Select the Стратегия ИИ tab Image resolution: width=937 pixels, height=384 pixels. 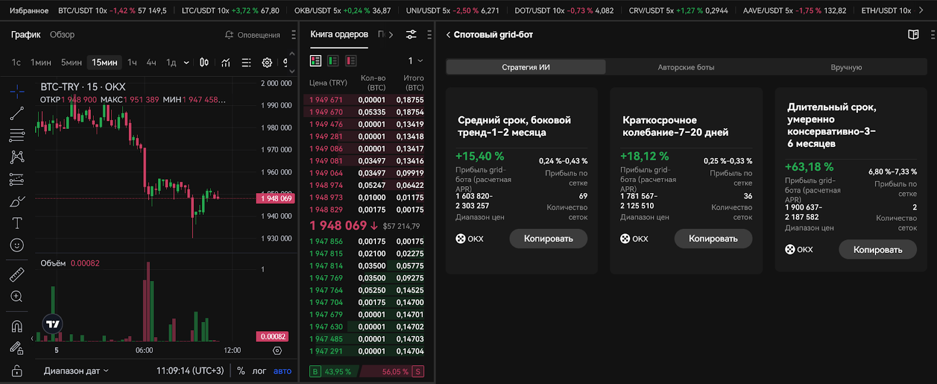526,67
